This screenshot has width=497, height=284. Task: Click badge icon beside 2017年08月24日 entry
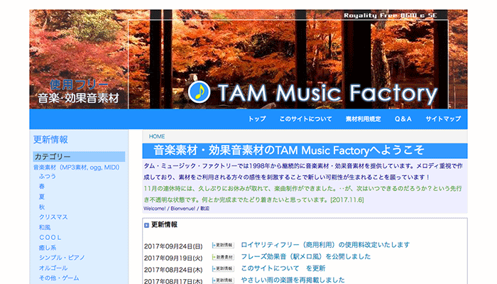tap(223, 269)
